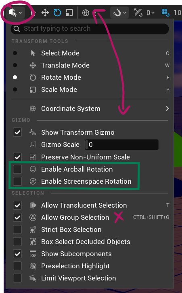Uncheck Allow Group Selection
The width and height of the screenshot is (182, 293).
click(x=17, y=217)
